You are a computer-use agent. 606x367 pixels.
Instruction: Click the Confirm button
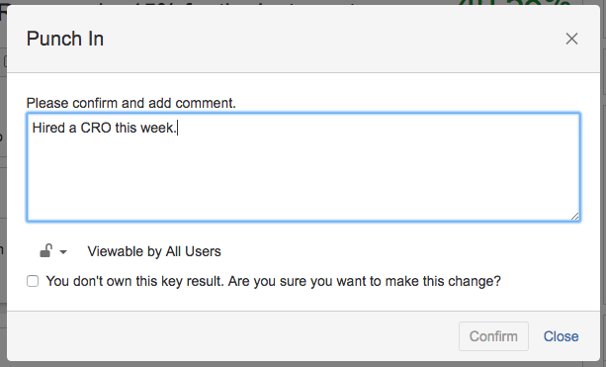(x=493, y=336)
